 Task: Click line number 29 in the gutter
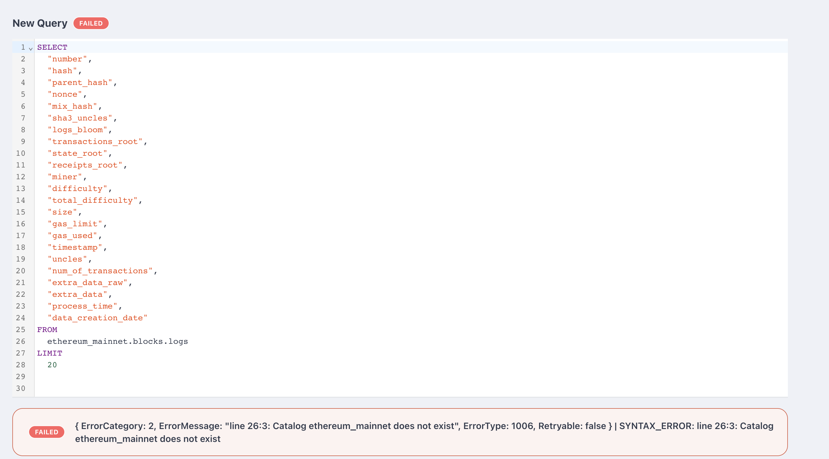pos(21,376)
